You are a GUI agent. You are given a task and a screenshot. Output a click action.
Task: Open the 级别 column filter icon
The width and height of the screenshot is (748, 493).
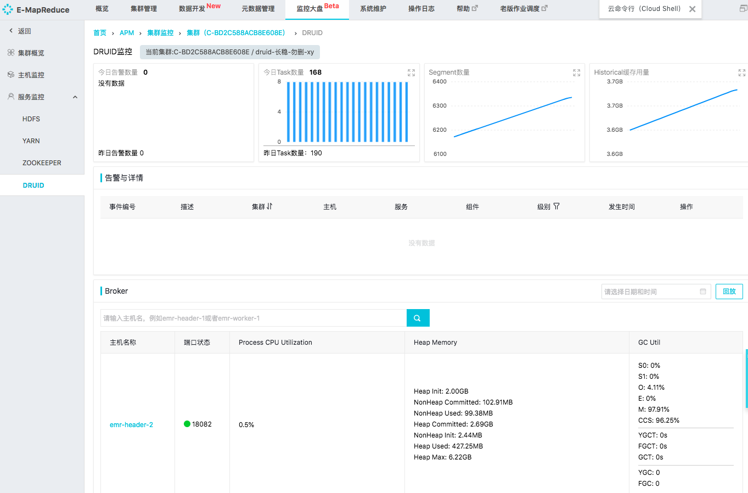tap(556, 206)
